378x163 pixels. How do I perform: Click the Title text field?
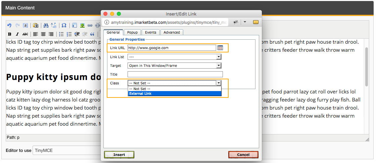pyautogui.click(x=175, y=74)
